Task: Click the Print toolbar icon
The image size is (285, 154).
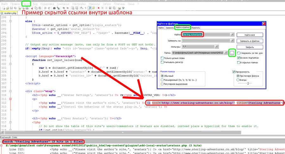Action: 27,8
